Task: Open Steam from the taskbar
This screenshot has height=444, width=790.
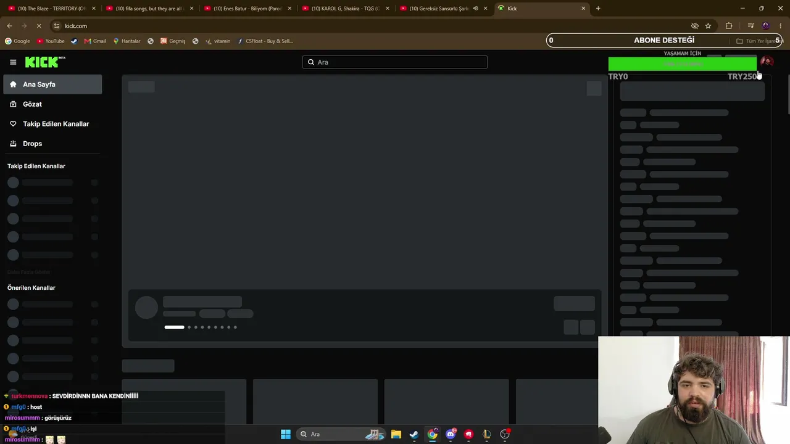Action: pos(414,434)
